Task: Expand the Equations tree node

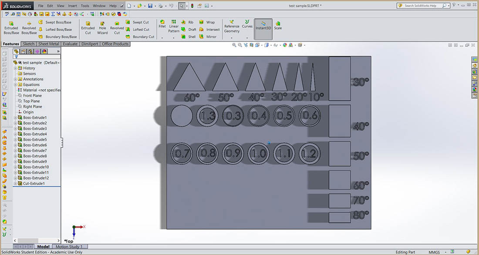Action: coord(15,84)
